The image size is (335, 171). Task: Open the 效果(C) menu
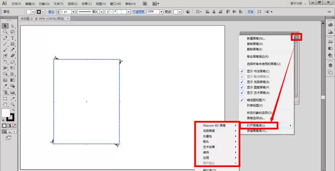pyautogui.click(x=86, y=4)
